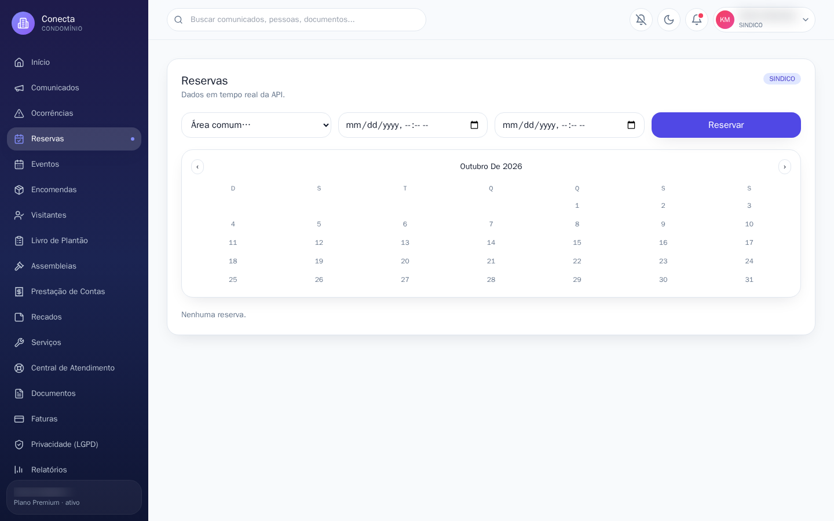
Task: Click the KM user avatar
Action: point(725,20)
